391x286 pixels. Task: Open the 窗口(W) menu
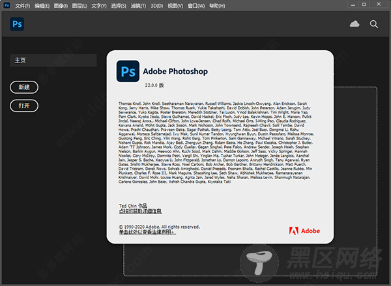coord(196,6)
